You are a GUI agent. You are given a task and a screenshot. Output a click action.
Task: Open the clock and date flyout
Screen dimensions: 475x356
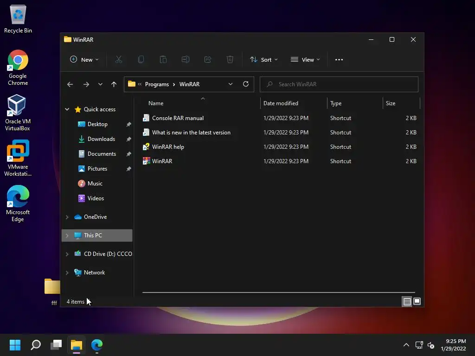[x=453, y=345]
